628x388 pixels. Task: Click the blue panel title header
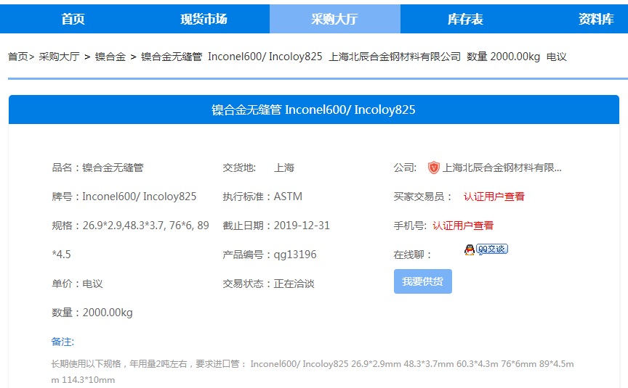tap(313, 110)
